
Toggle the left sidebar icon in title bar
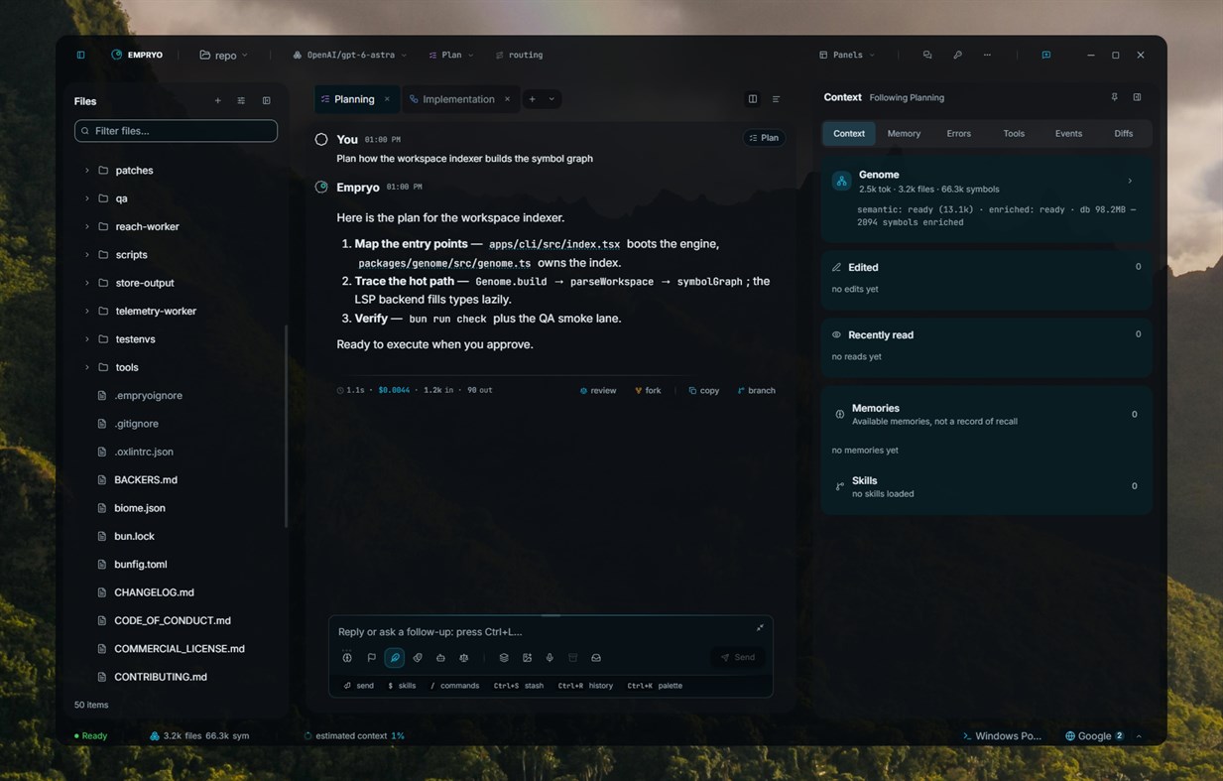pyautogui.click(x=80, y=55)
